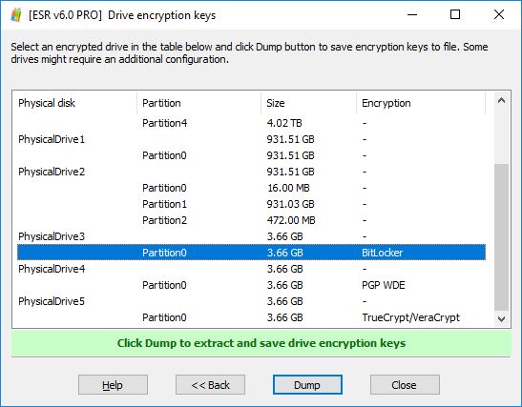
Task: Select the PGP WDE partition row
Action: point(251,285)
